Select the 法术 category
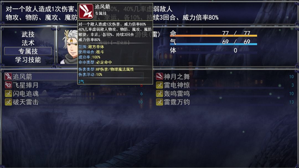The width and height of the screenshot is (299, 168). click(28, 43)
